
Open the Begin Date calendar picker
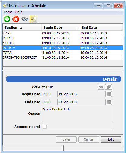click(x=109, y=94)
